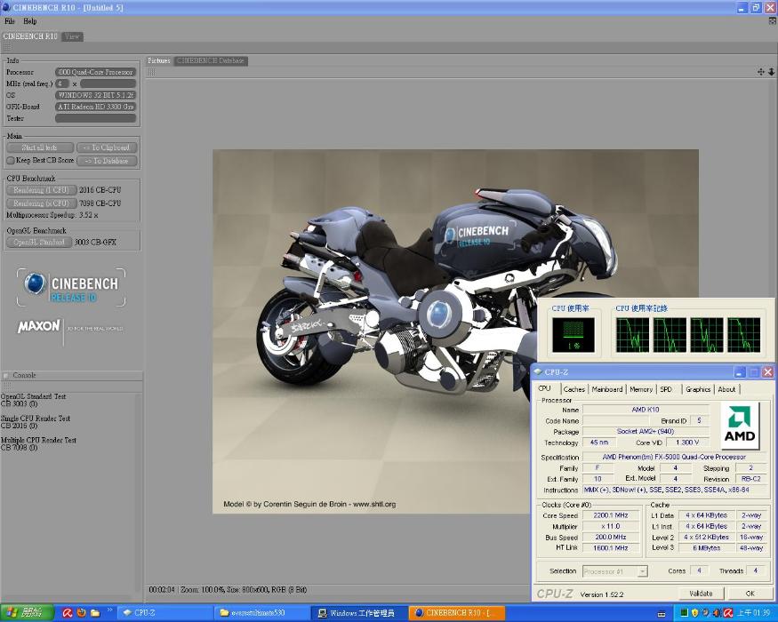Open the red quick launch antivirus icon
Viewport: 778px width, 622px height.
[x=67, y=613]
